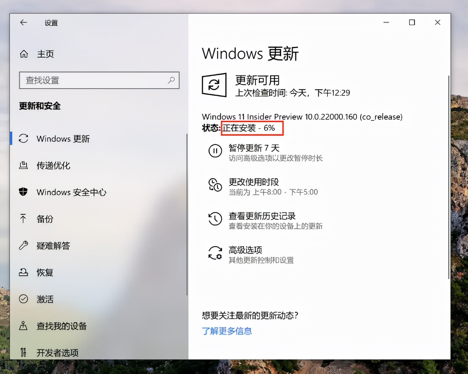
Task: Click 当前为 上午8:00 - 下午5:00 text
Action: (x=273, y=192)
